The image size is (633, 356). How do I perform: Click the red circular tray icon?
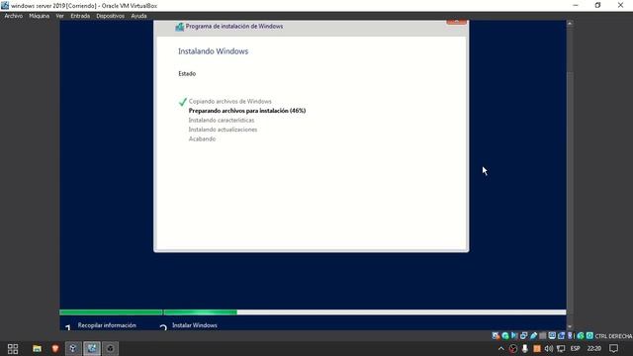click(512, 349)
